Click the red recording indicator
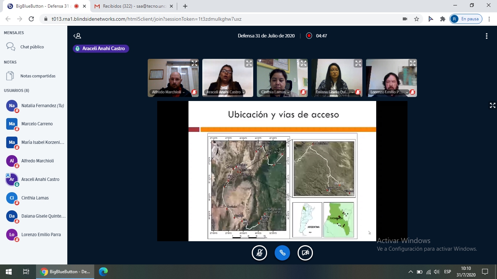 click(309, 36)
